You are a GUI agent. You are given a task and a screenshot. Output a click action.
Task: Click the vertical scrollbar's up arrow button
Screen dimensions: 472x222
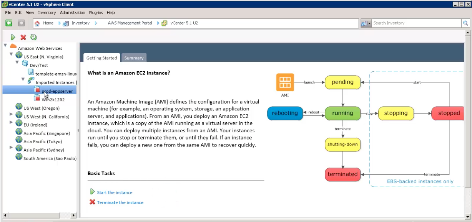tap(468, 33)
